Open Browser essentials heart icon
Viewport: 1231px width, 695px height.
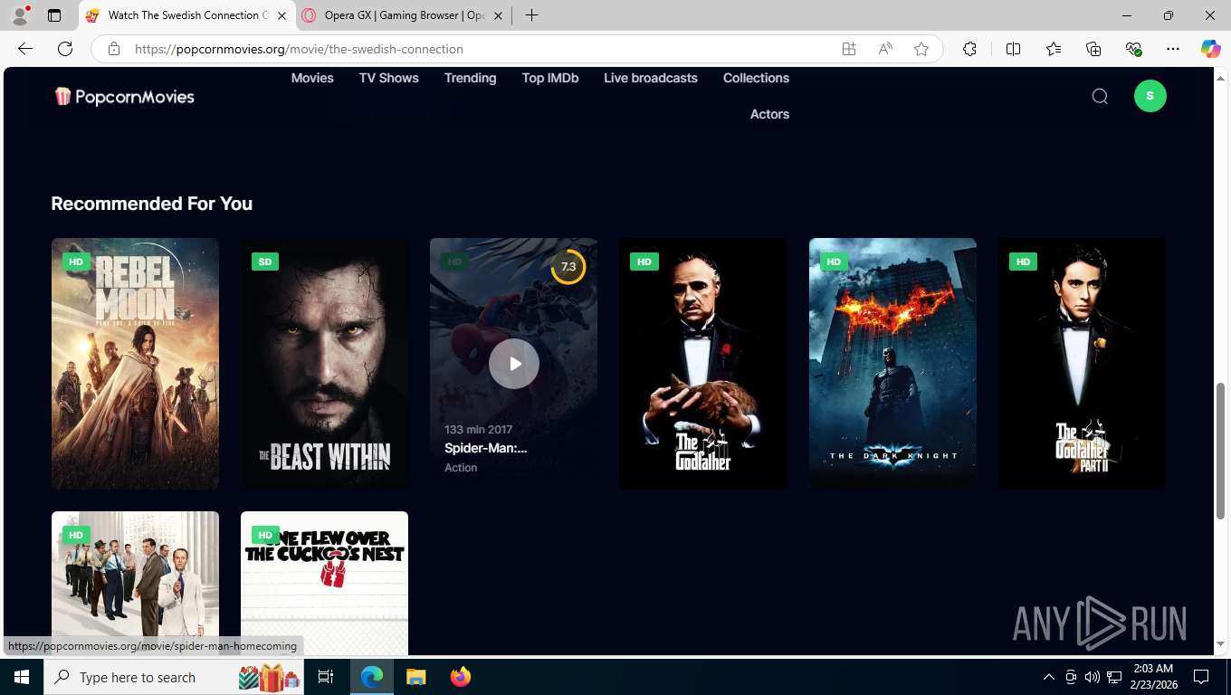point(1133,49)
